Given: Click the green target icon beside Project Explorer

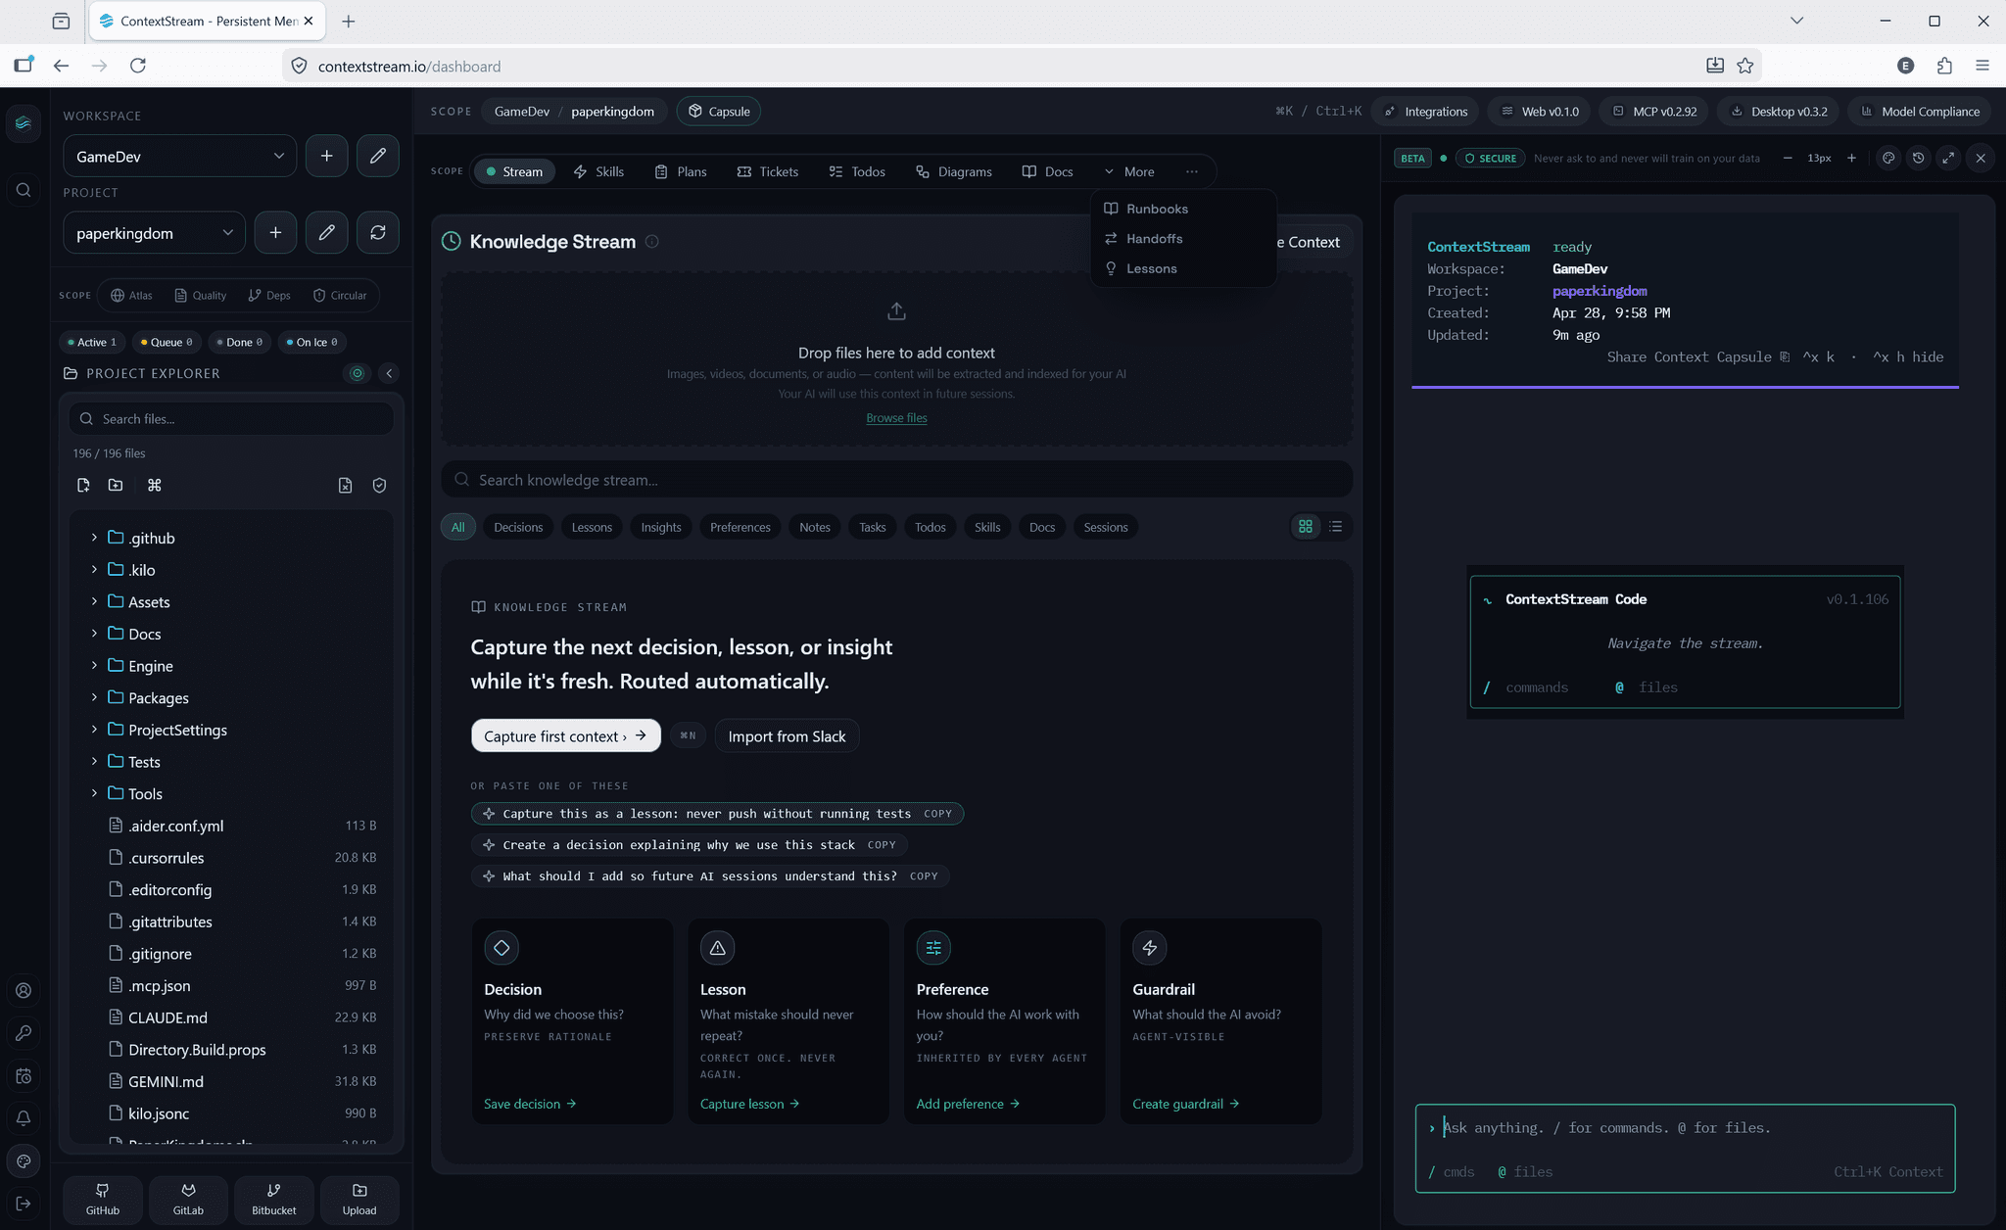Looking at the screenshot, I should click(358, 373).
